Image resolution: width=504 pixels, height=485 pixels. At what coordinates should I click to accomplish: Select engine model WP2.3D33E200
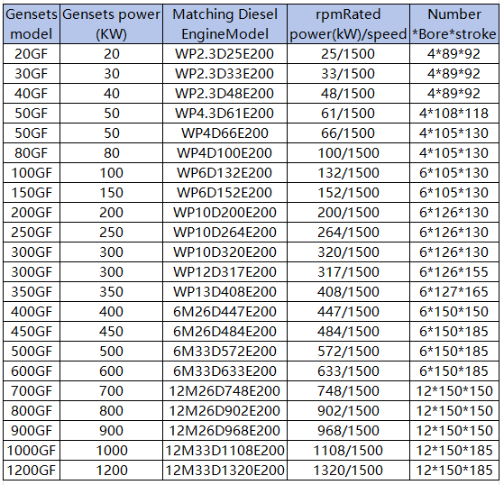[225, 74]
